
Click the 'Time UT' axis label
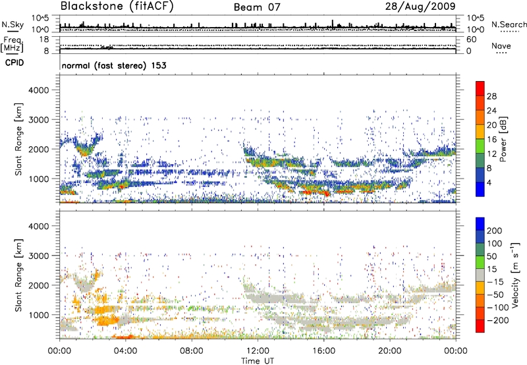pyautogui.click(x=258, y=360)
